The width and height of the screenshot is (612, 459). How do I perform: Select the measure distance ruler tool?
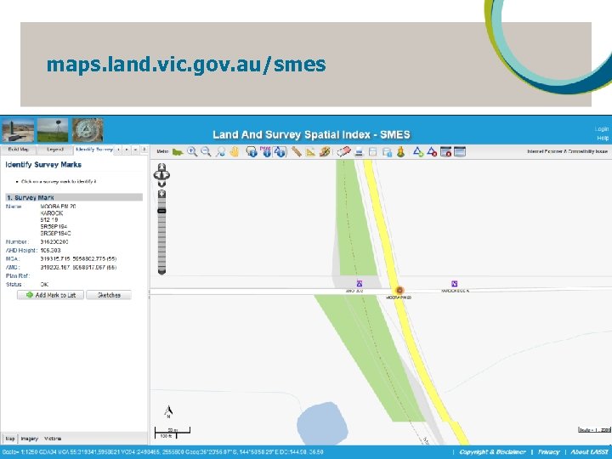tap(297, 151)
